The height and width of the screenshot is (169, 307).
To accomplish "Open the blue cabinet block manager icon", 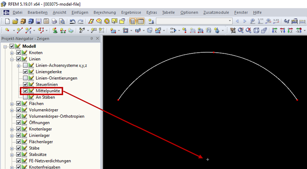I will [x=31, y=21].
